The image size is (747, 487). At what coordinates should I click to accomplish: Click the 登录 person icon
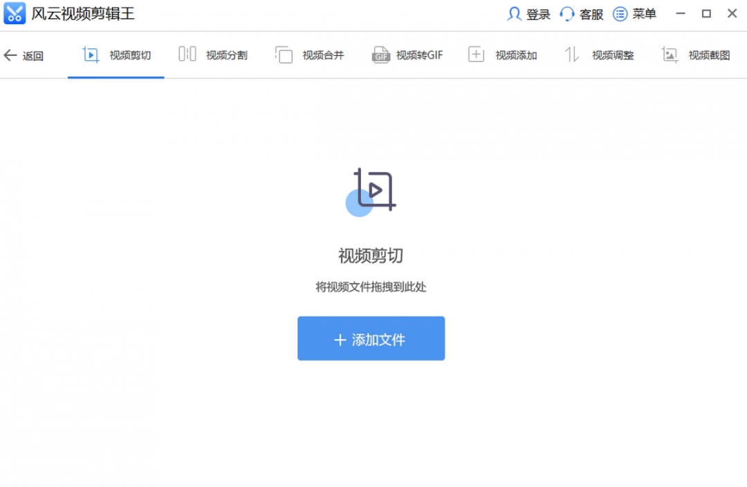(x=513, y=14)
